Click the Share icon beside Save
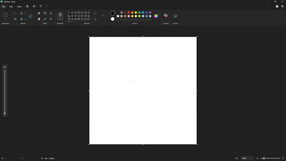Viewport: 286px width, 161px height. click(34, 6)
